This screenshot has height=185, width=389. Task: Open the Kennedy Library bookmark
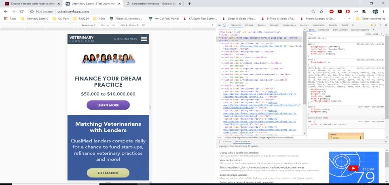coord(35,19)
